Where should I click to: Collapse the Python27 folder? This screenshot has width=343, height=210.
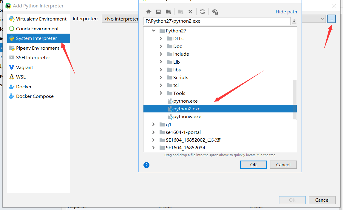[x=154, y=31]
